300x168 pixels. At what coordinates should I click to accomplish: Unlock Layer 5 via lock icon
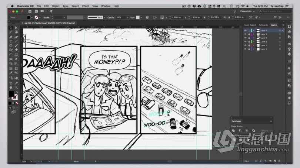coord(249,34)
